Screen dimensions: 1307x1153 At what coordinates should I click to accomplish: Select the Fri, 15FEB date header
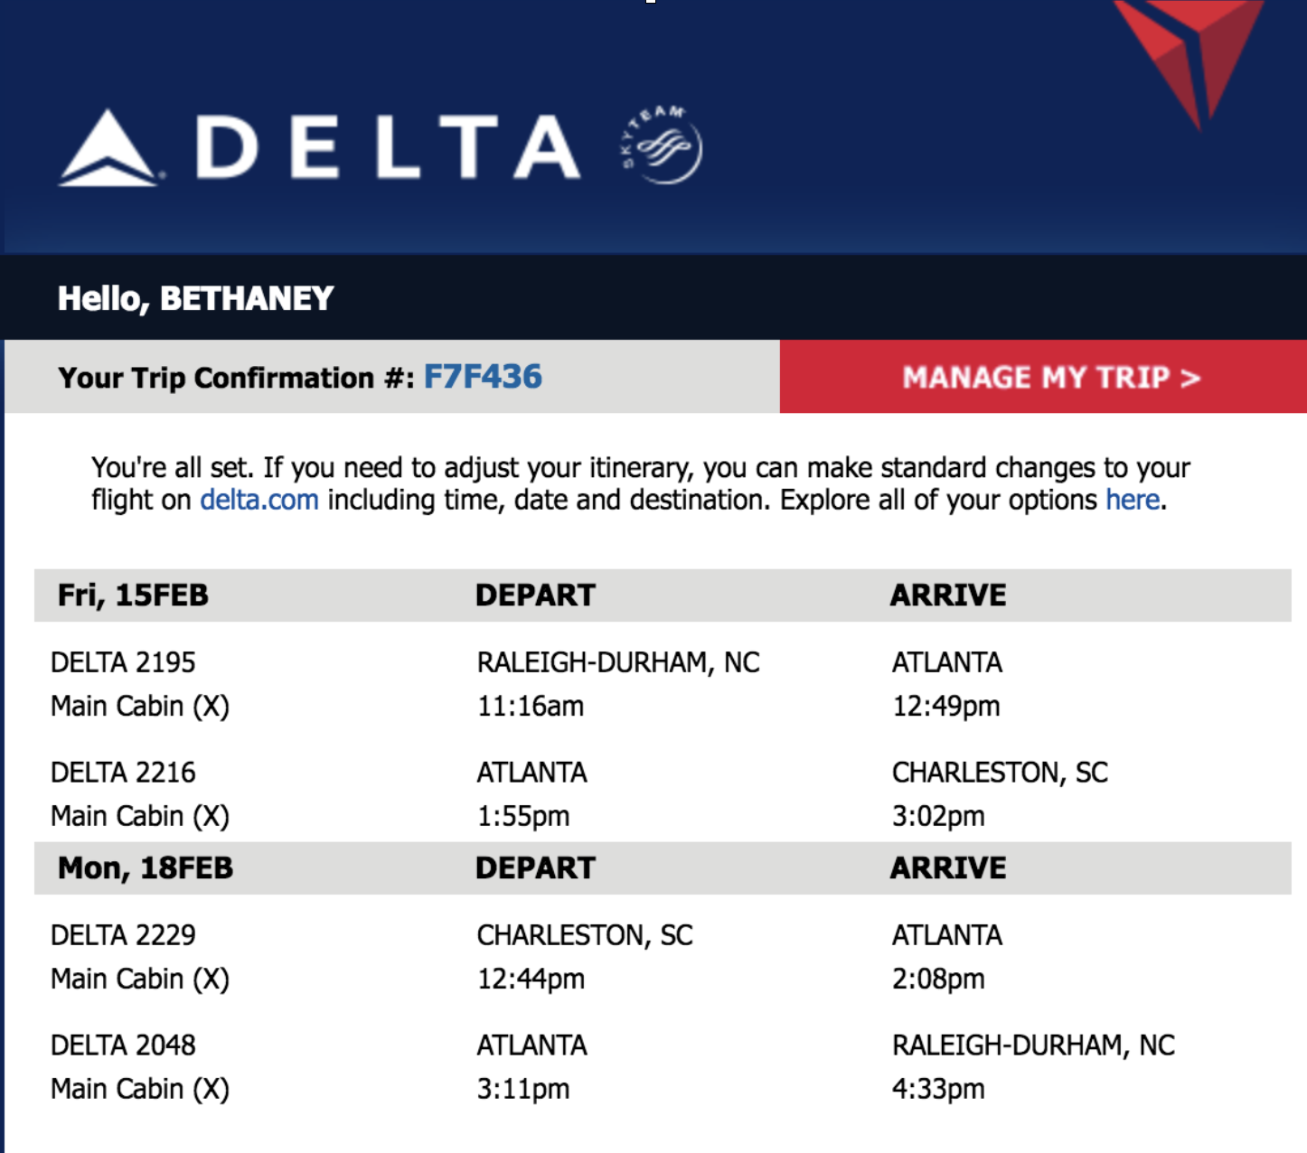click(x=133, y=595)
